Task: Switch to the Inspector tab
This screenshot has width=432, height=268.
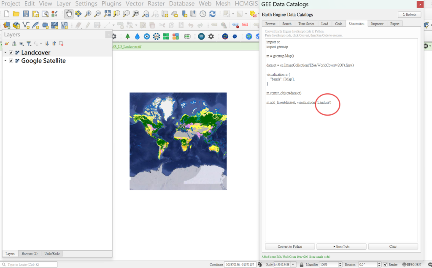Action: coord(377,24)
